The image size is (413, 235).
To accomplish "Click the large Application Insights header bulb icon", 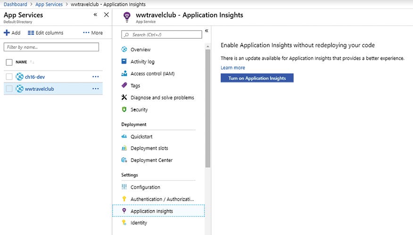I will pos(127,17).
